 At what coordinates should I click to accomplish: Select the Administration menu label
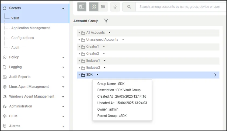click(x=21, y=106)
